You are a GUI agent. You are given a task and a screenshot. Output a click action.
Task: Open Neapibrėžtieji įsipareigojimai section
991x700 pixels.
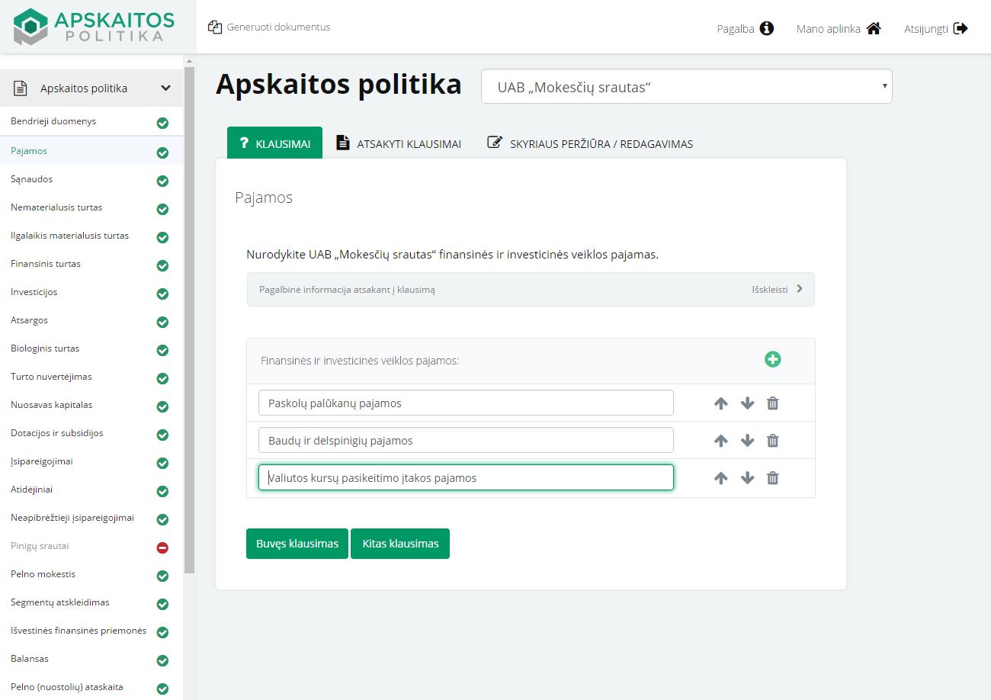[x=72, y=518]
